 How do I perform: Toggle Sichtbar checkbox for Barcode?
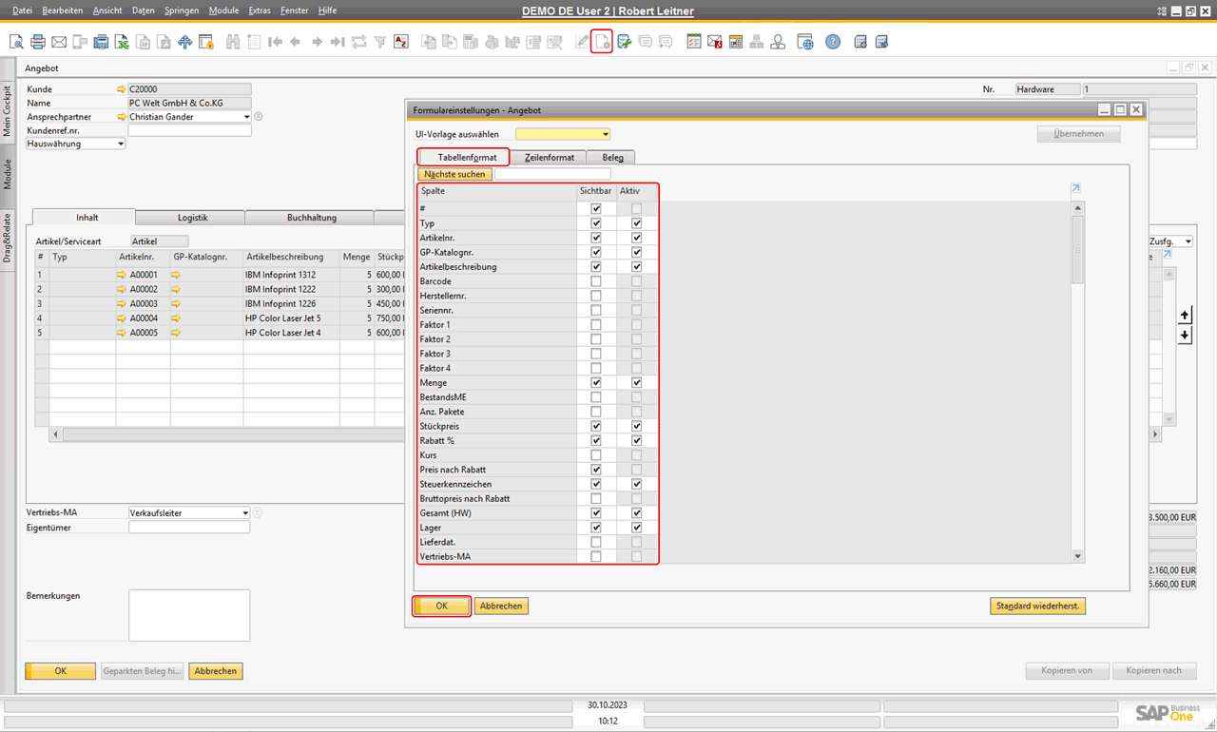coord(596,281)
